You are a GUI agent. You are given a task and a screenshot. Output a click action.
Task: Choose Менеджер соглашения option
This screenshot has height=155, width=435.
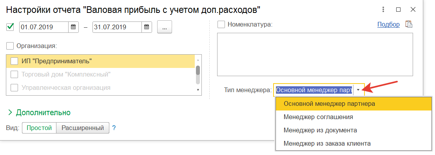pos(354,117)
